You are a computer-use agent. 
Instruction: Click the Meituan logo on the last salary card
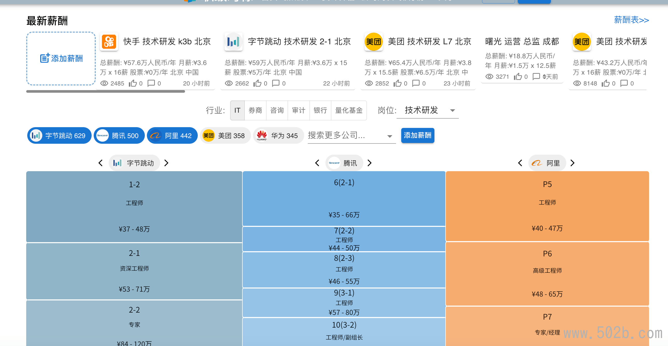582,41
